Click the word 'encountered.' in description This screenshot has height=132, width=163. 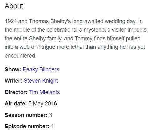(x=21, y=56)
